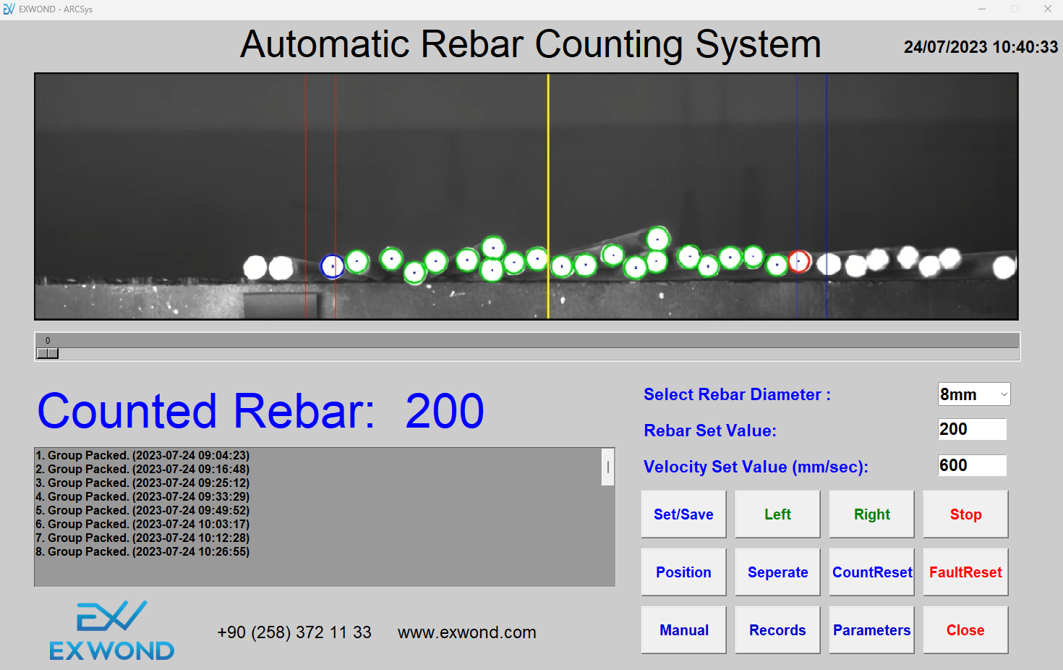This screenshot has height=670, width=1063.
Task: Move conveyor with Right button
Action: click(x=871, y=514)
